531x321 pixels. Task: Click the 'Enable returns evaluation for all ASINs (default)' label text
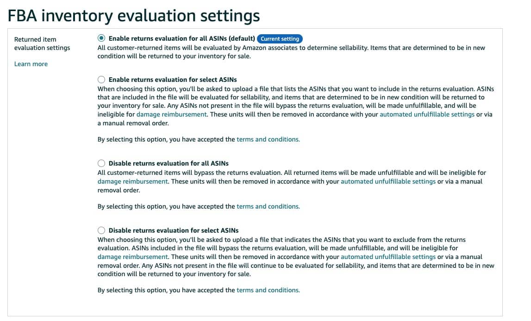pyautogui.click(x=181, y=38)
